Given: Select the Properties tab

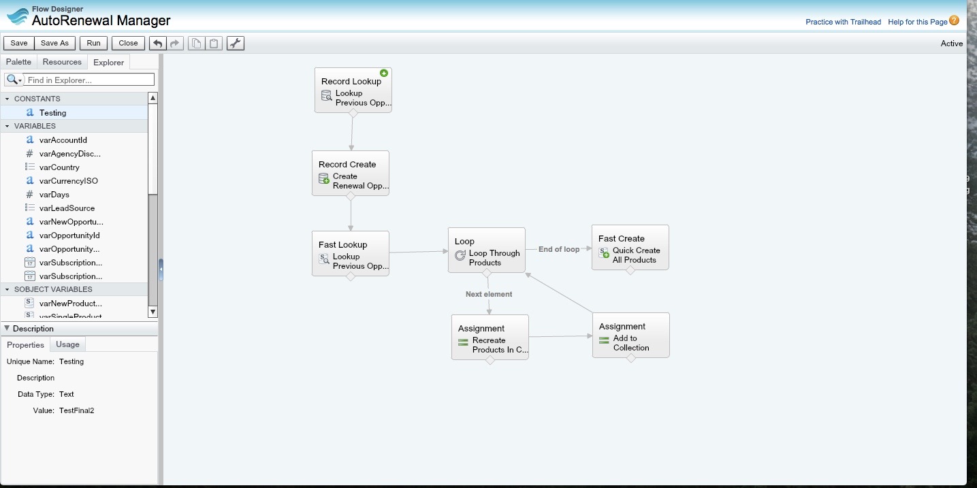Looking at the screenshot, I should [x=25, y=344].
